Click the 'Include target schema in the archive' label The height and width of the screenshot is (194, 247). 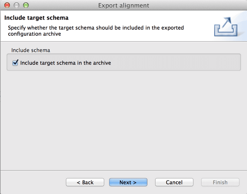66,63
